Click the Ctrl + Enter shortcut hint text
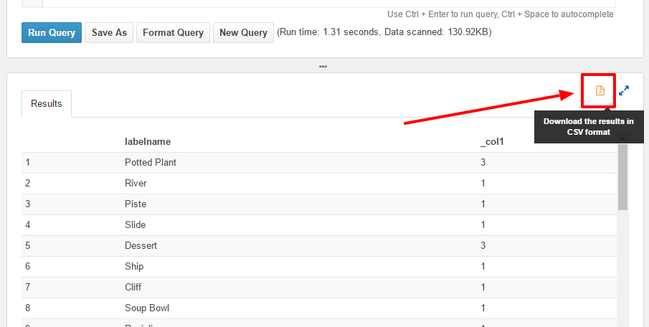Screen dimensions: 649x327 pos(501,14)
